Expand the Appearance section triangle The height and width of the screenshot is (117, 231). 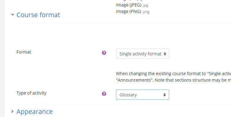pyautogui.click(x=13, y=111)
